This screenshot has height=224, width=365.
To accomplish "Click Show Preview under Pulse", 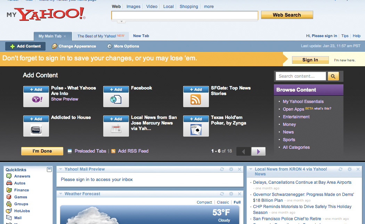I will click(64, 99).
